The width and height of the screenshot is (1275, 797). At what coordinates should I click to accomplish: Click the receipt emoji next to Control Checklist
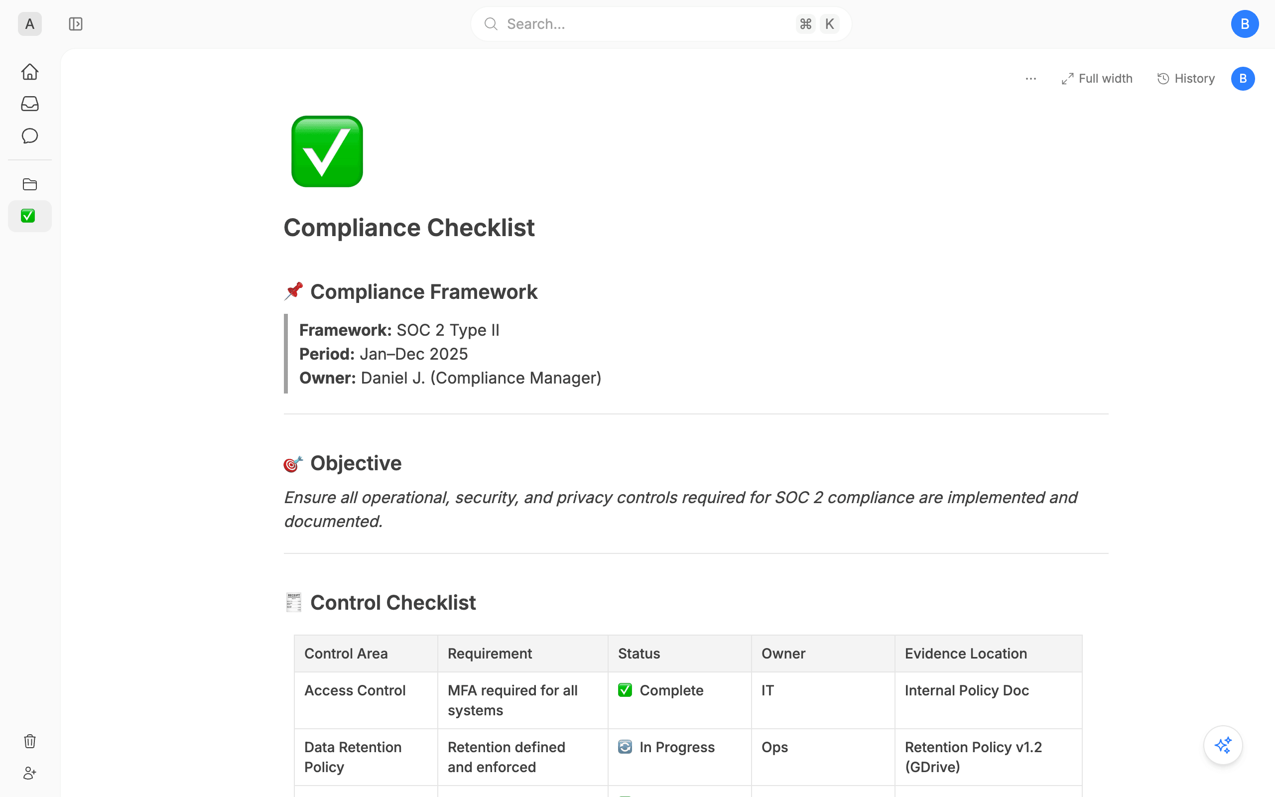[293, 603]
